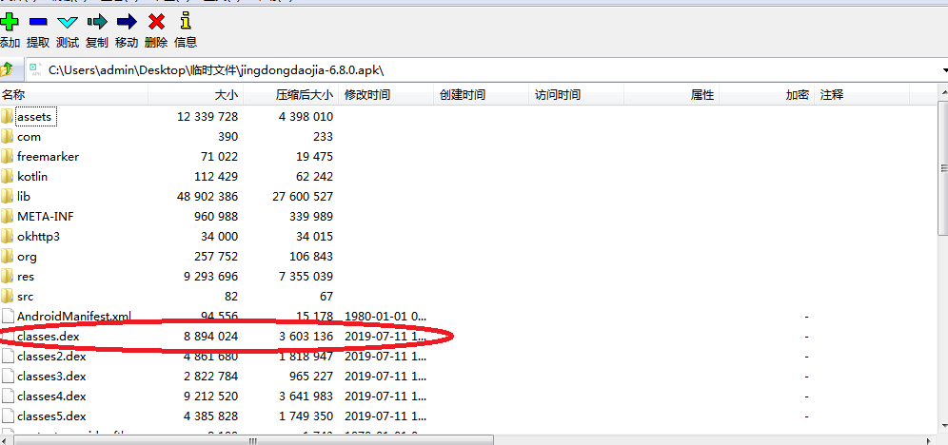
Task: Click the yellow Info (信息) icon
Action: pos(187,22)
